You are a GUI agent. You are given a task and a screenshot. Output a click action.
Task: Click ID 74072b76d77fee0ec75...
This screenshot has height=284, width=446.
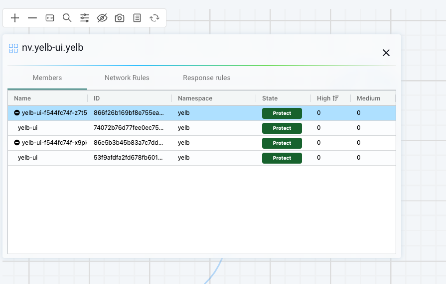coord(129,128)
